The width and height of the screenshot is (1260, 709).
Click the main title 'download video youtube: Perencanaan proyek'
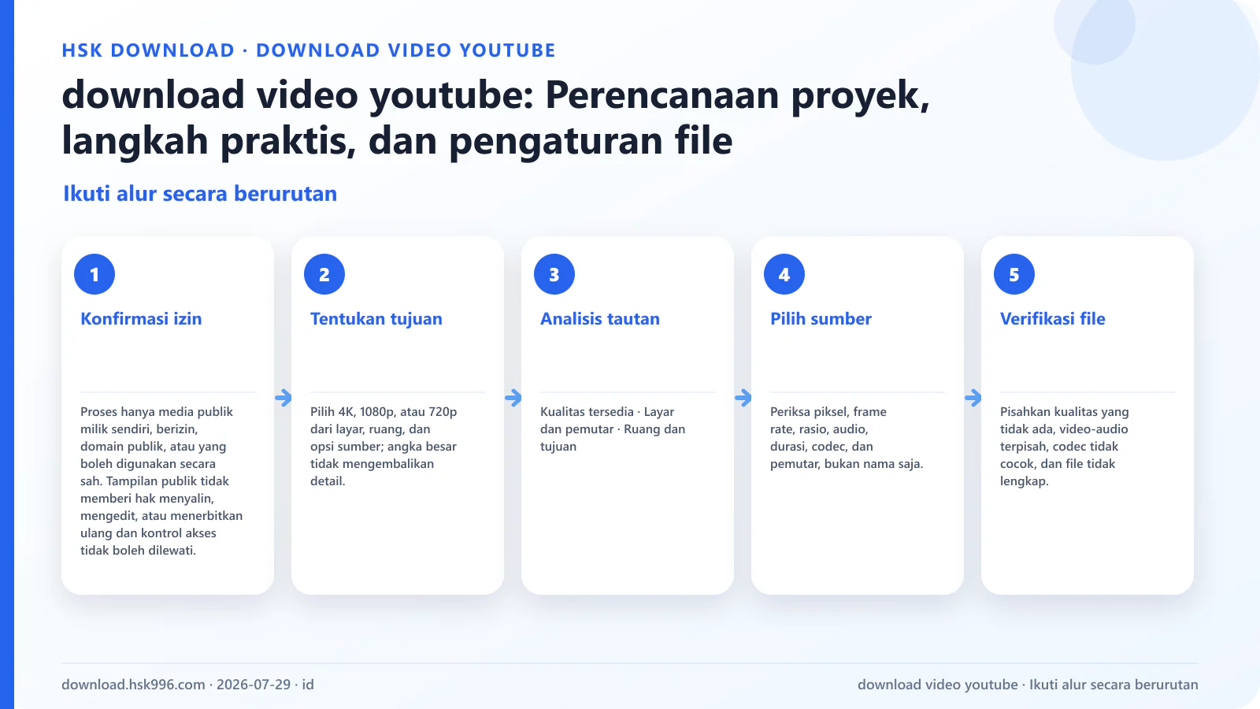(x=496, y=117)
